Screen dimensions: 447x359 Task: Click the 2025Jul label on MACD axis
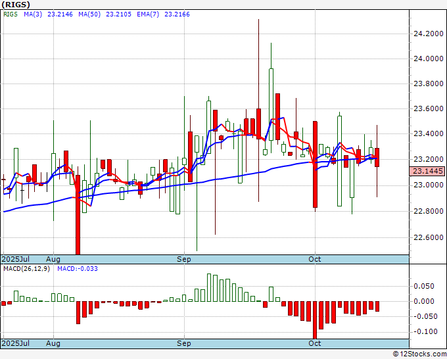(15, 343)
